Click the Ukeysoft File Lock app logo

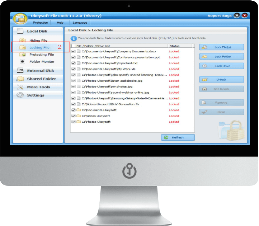tap(20, 18)
